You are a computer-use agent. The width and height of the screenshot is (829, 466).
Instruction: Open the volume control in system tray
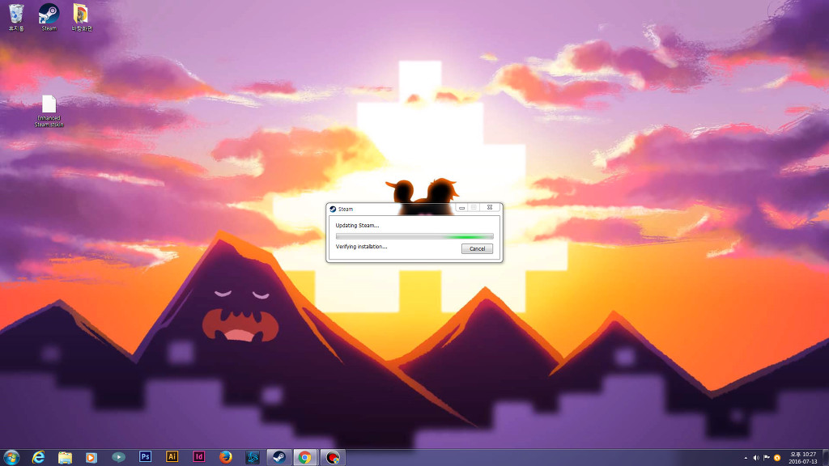click(756, 458)
